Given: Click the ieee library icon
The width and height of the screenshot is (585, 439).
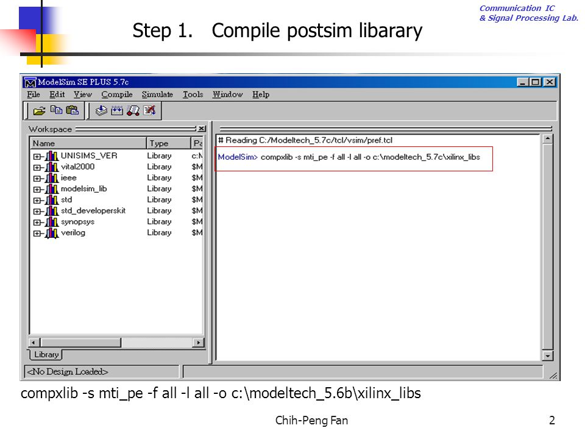Looking at the screenshot, I should coord(52,178).
